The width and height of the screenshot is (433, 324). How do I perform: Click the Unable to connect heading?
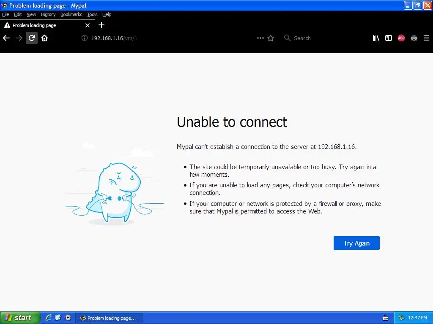click(232, 122)
